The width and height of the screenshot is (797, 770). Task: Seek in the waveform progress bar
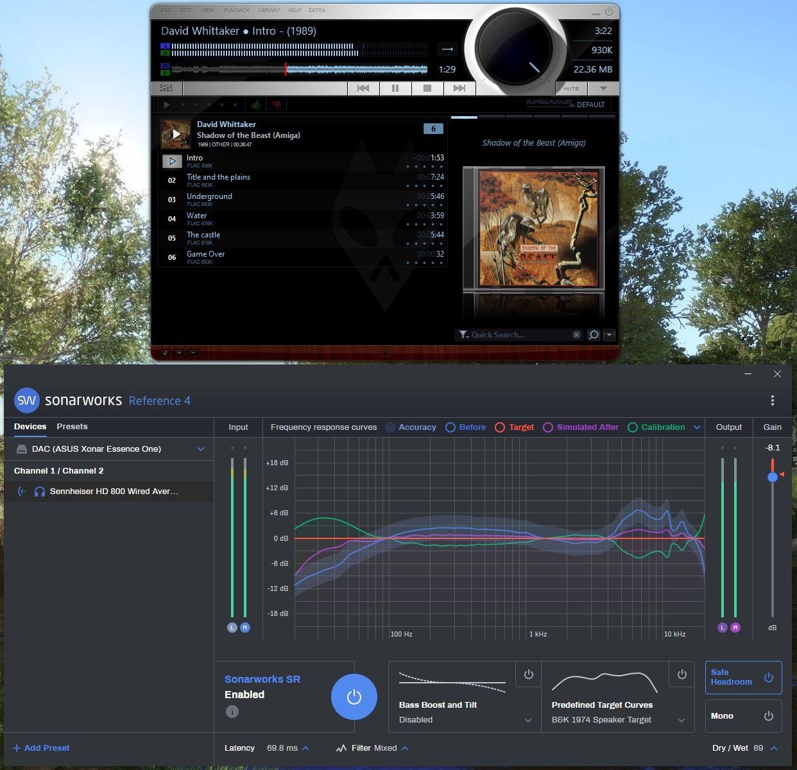click(299, 69)
